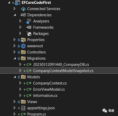Select the Controllers label
Screen dimensions: 118x116
coord(37,52)
